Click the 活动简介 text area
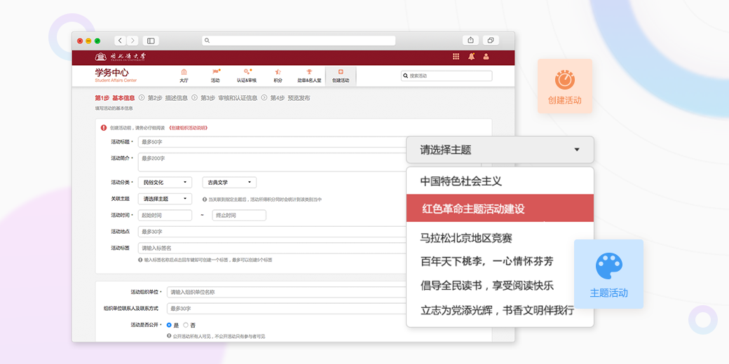Image resolution: width=729 pixels, height=364 pixels. [272, 162]
